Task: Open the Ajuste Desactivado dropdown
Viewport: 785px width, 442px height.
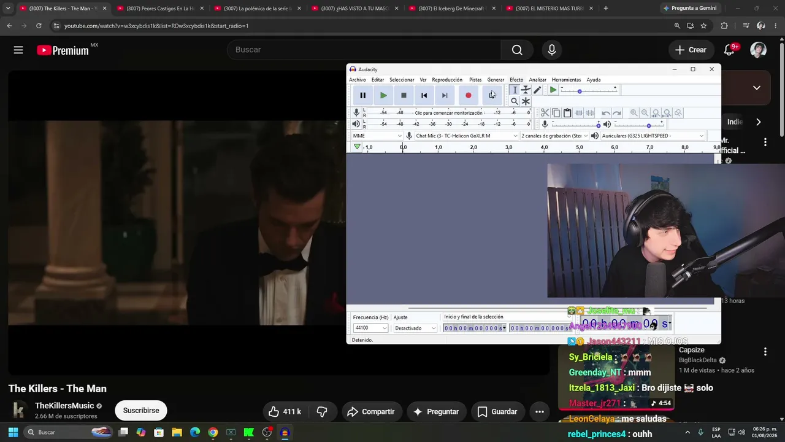Action: pos(415,328)
